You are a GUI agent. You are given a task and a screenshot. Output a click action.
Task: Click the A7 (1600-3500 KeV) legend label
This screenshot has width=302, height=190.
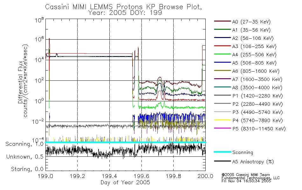pos(257,79)
